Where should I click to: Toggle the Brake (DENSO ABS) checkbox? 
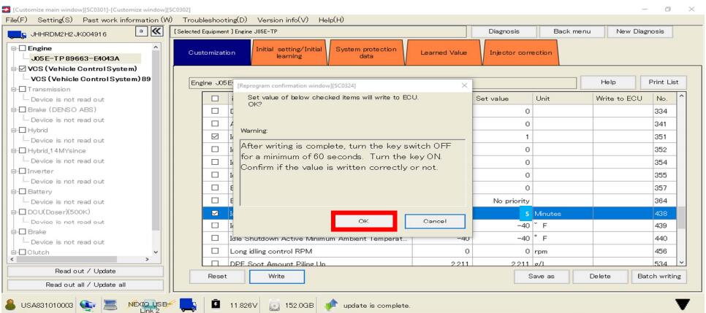point(23,109)
